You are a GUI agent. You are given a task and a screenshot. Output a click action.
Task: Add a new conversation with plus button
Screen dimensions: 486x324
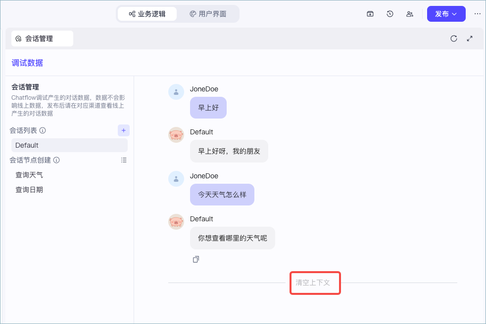tap(123, 130)
